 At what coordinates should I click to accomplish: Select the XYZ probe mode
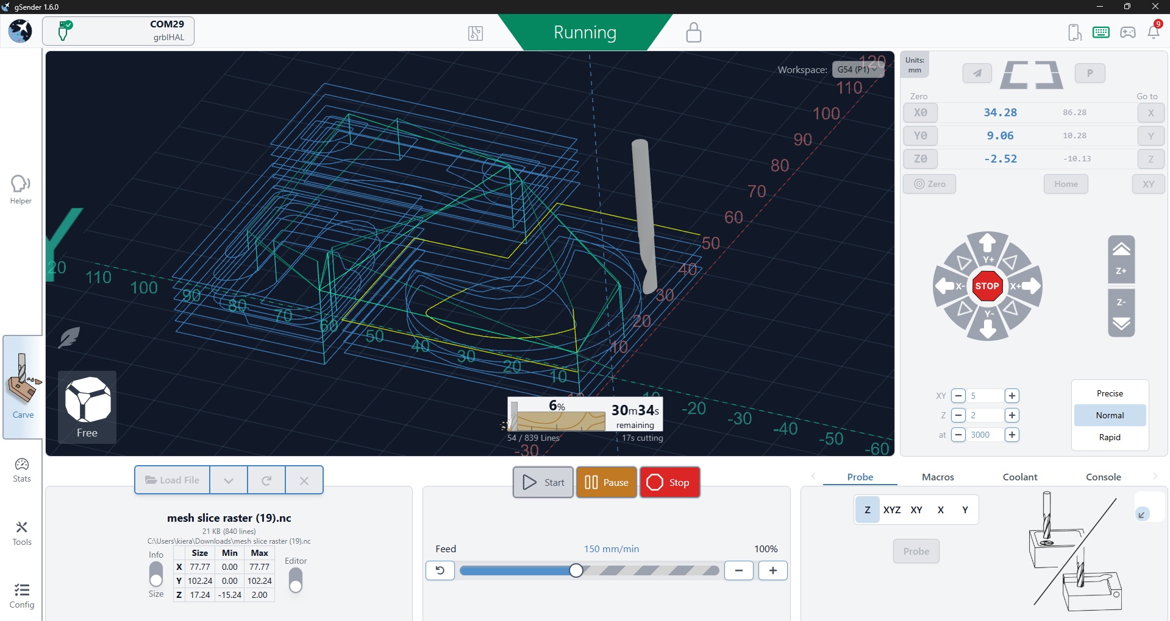(x=892, y=510)
